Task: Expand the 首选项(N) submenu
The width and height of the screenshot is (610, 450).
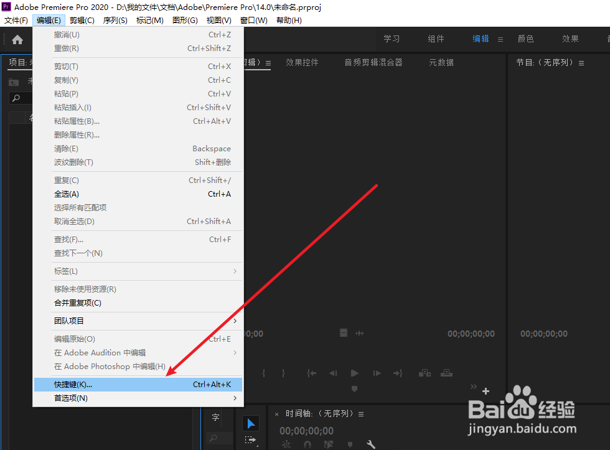Action: point(235,398)
